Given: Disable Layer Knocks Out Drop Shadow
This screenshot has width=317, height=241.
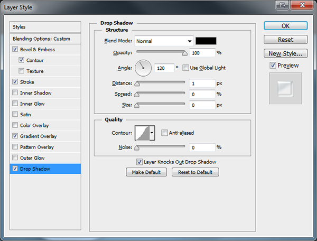Looking at the screenshot, I should pyautogui.click(x=139, y=162).
